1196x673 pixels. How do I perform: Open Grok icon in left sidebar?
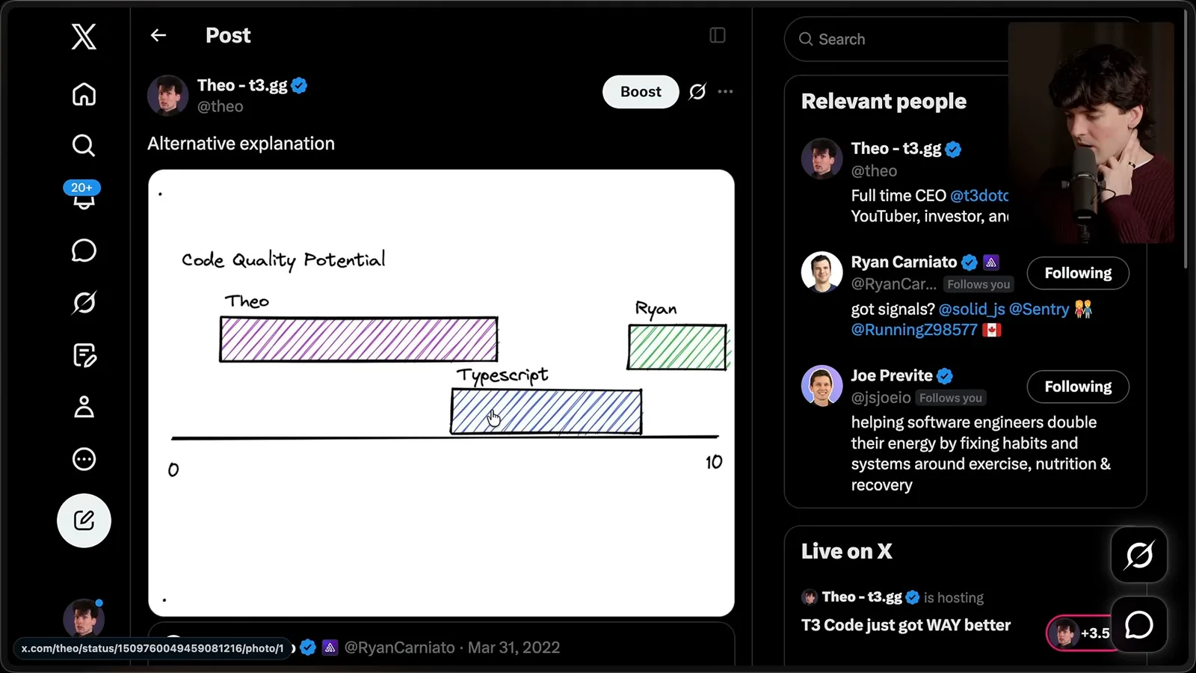pyautogui.click(x=84, y=303)
